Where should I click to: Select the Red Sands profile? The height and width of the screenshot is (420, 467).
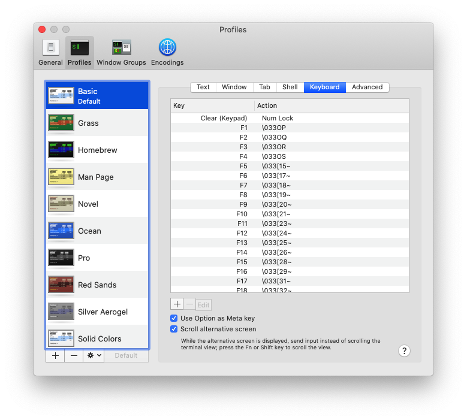click(x=97, y=285)
